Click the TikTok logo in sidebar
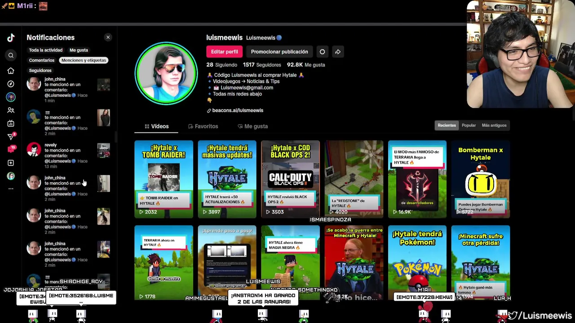Image resolution: width=575 pixels, height=323 pixels. point(11,38)
